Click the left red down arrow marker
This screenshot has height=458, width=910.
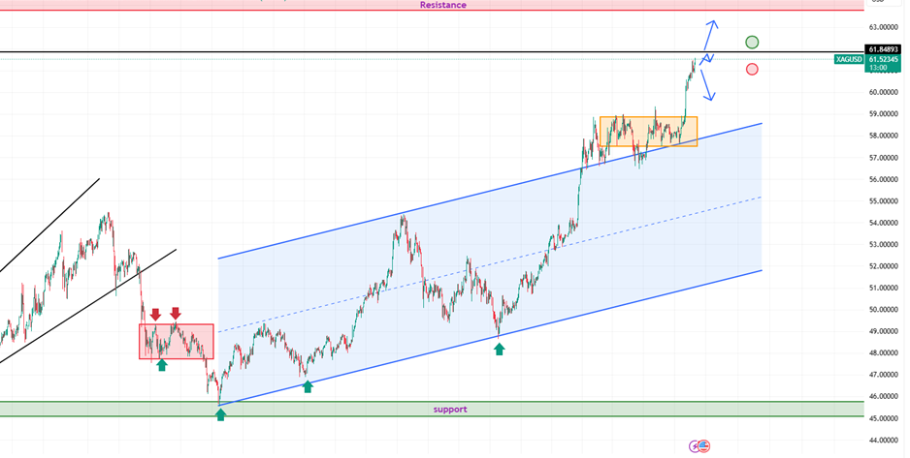pyautogui.click(x=154, y=314)
